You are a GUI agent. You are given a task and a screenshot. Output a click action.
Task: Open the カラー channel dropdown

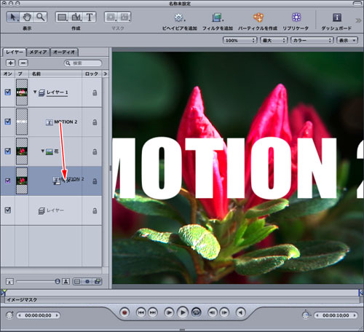pyautogui.click(x=312, y=40)
